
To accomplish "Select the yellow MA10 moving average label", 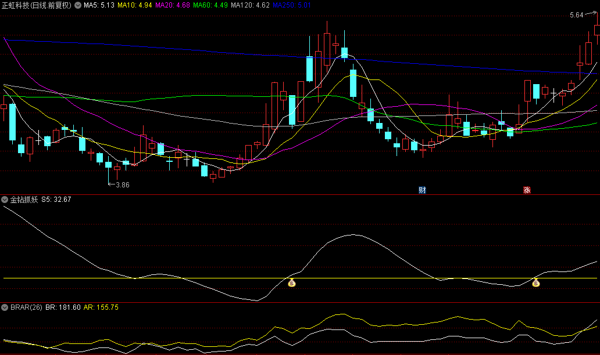I will 134,5.
